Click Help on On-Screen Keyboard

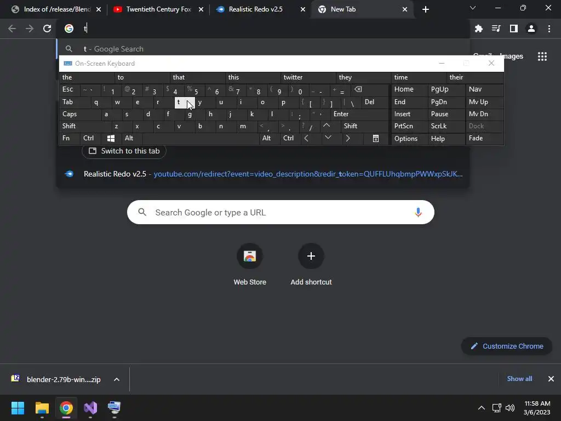pyautogui.click(x=446, y=139)
